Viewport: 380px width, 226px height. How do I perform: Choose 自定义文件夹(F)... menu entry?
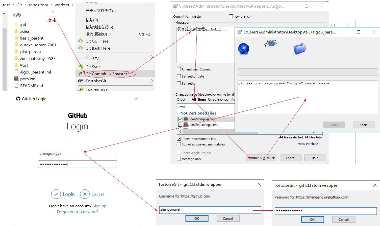(115, 11)
